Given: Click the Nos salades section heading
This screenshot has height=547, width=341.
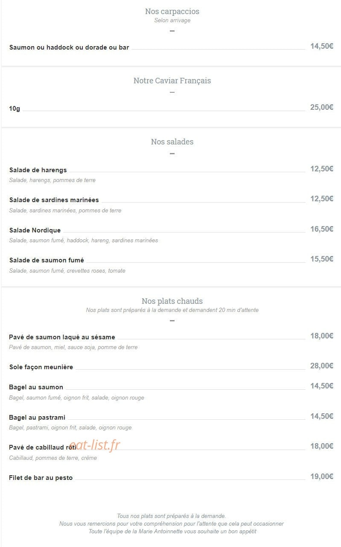Looking at the screenshot, I should coord(172,142).
